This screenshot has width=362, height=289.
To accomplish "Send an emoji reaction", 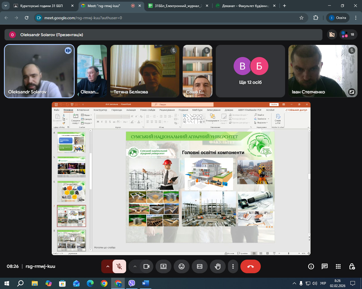I will 182,266.
